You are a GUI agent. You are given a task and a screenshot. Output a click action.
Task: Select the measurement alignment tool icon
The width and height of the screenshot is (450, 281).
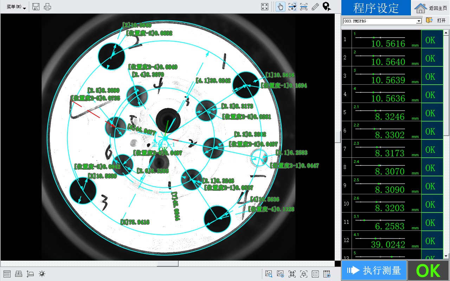pyautogui.click(x=292, y=6)
